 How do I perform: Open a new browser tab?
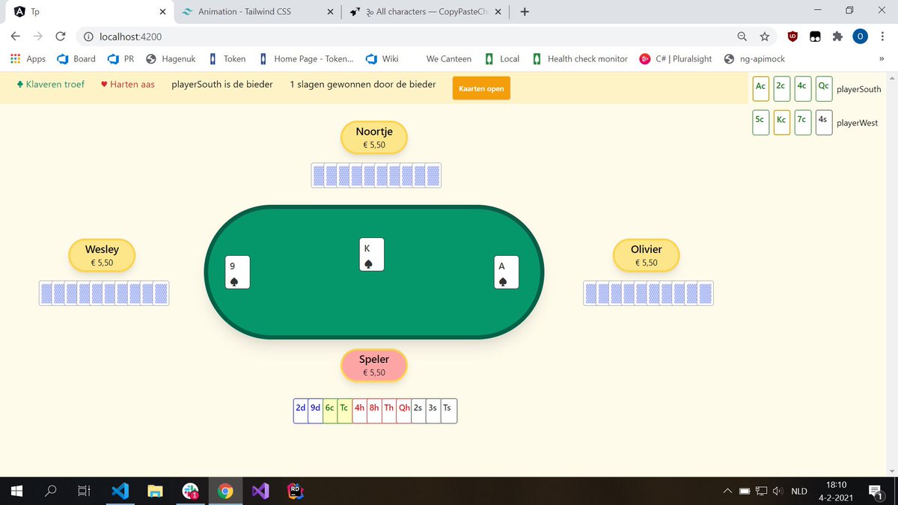point(524,11)
